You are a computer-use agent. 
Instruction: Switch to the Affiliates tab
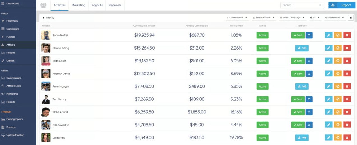point(59,5)
